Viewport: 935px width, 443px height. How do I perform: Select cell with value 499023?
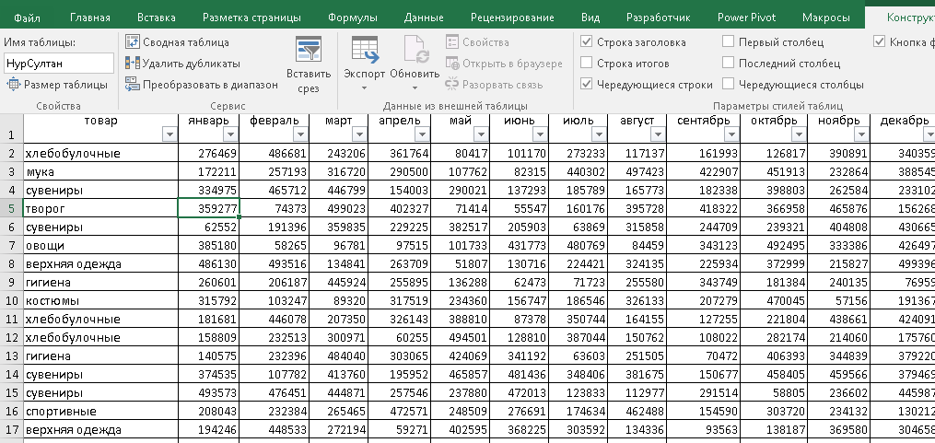339,209
